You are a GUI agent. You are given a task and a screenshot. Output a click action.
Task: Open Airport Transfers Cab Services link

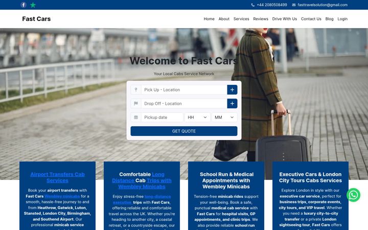[x=57, y=177]
